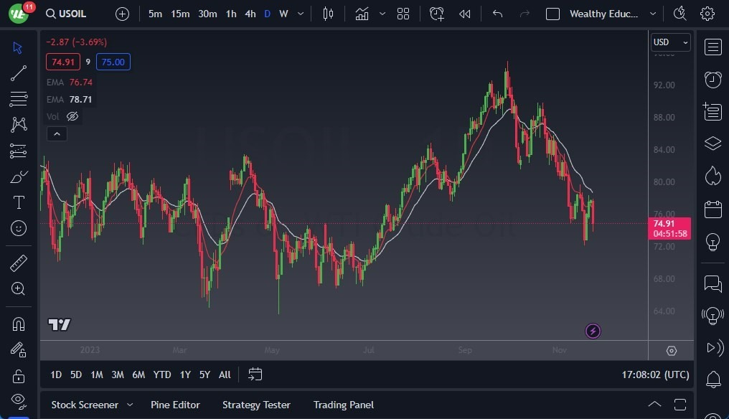Open the Alerts panel on right sidebar
Viewport: 729px width, 419px height.
[712, 80]
